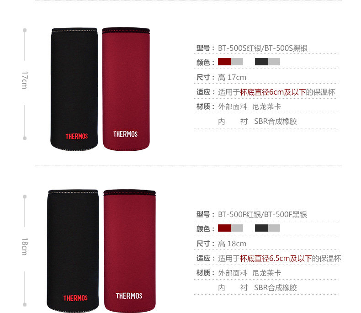The height and width of the screenshot is (313, 361).
Task: Click the black 18cm Thermos sleeve image
Action: click(73, 251)
